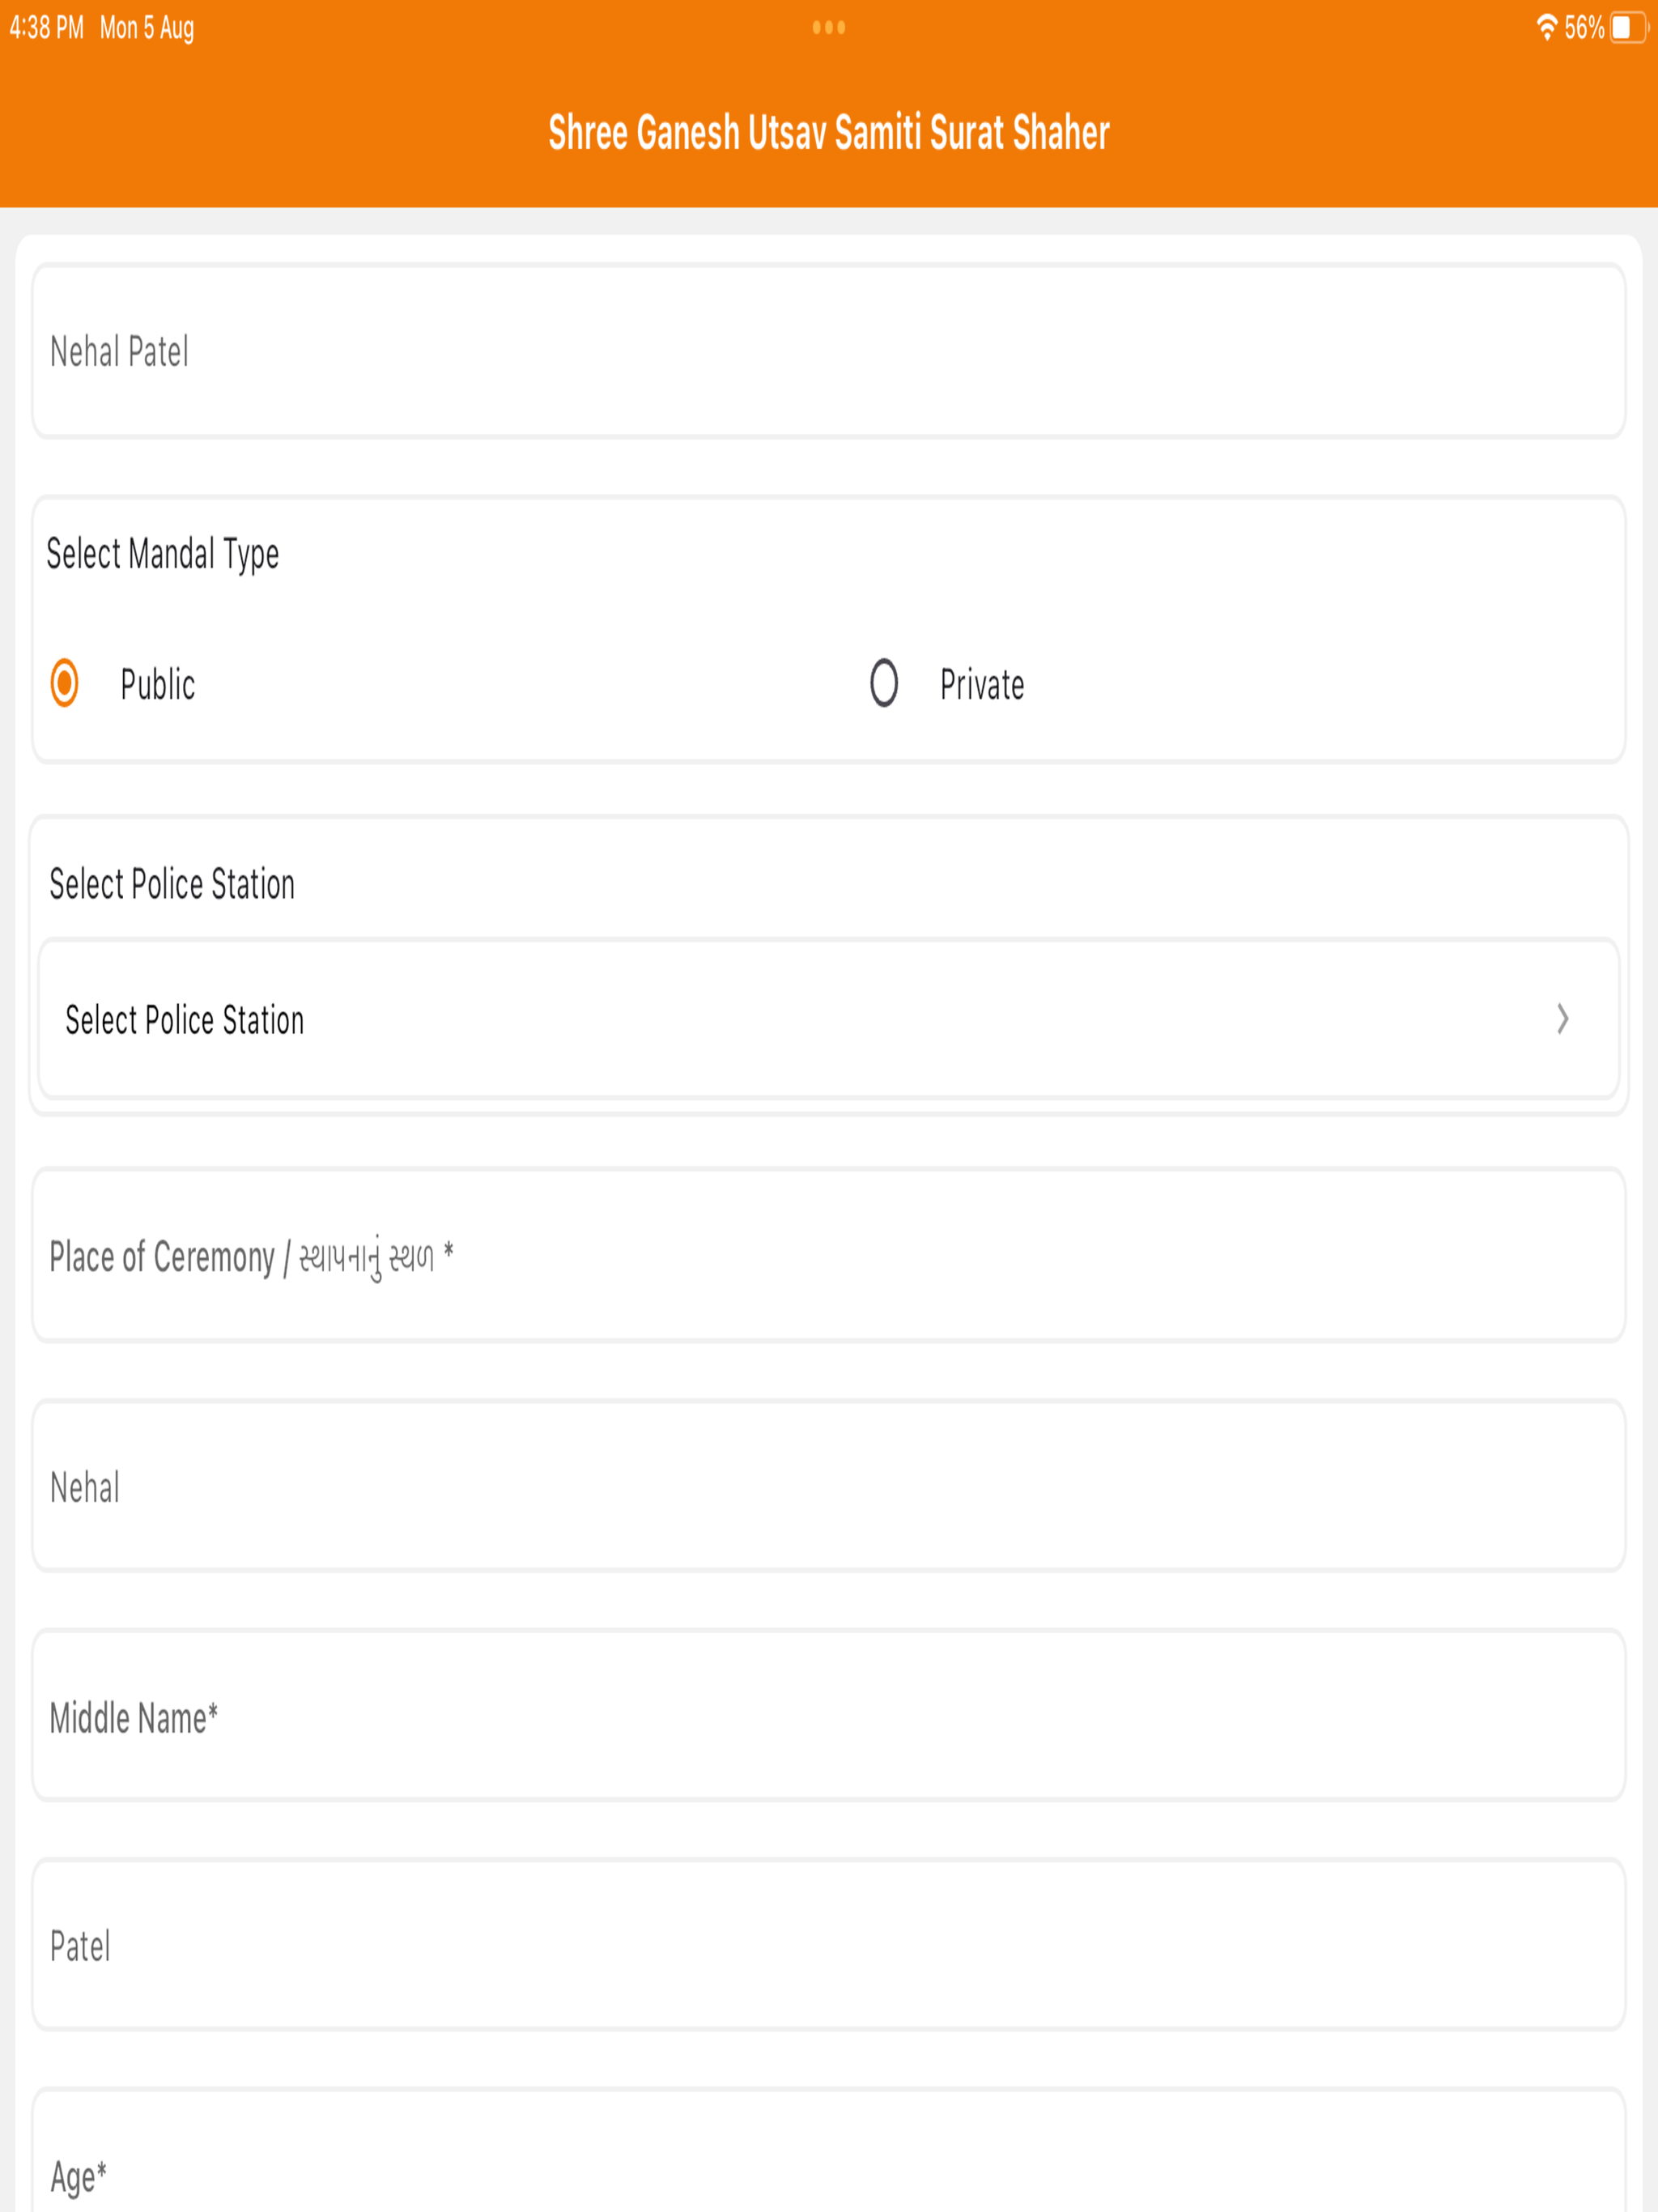Tap the Public option label
The image size is (1658, 2212).
pyautogui.click(x=157, y=685)
